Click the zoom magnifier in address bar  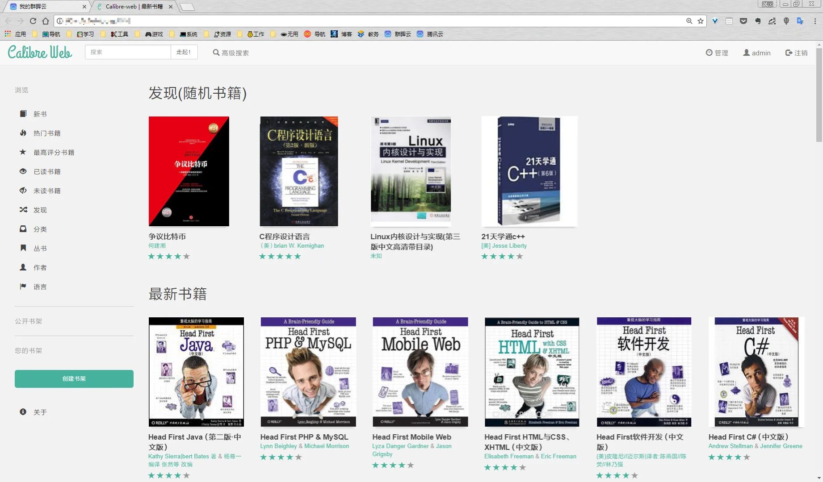click(x=689, y=21)
